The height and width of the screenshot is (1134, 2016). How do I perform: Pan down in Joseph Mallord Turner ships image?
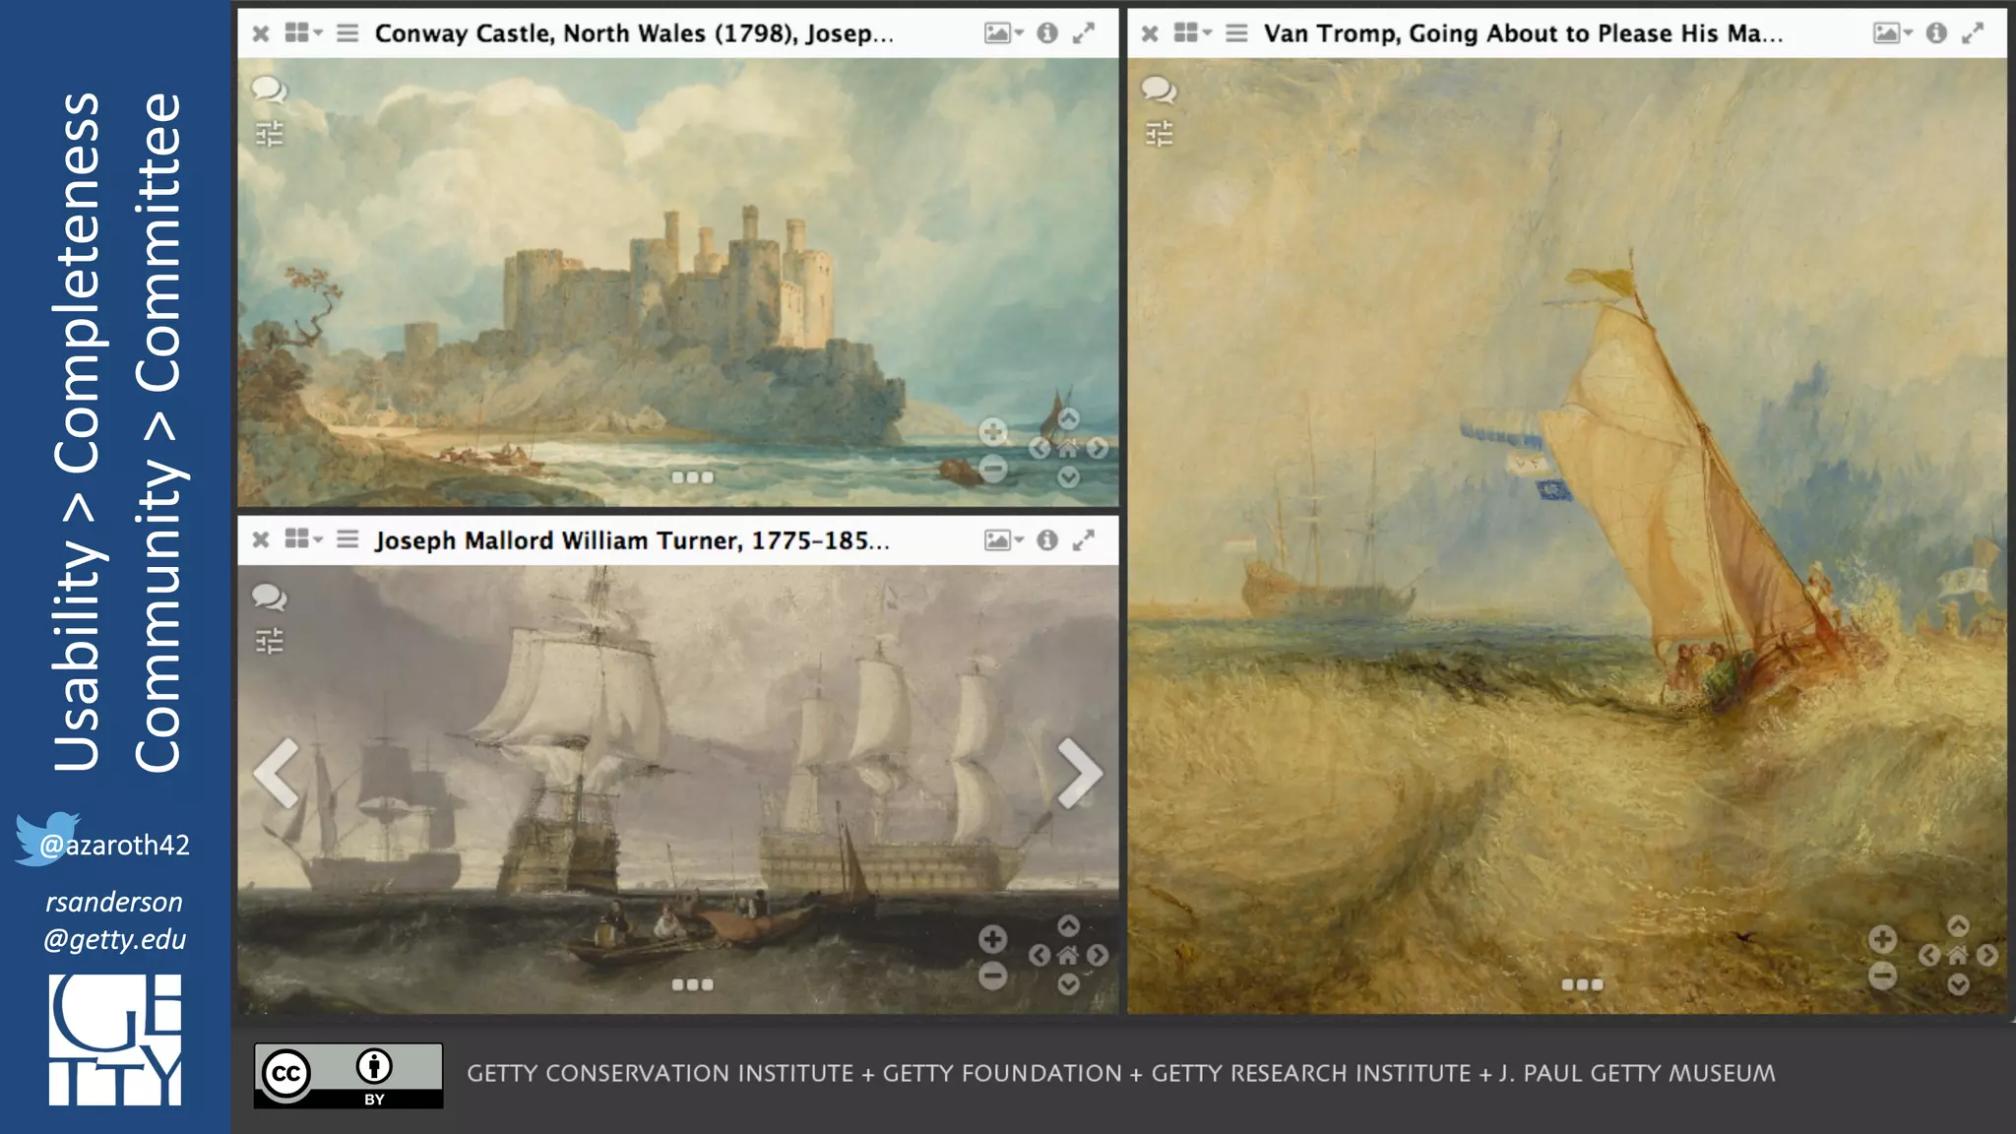coord(1069,984)
